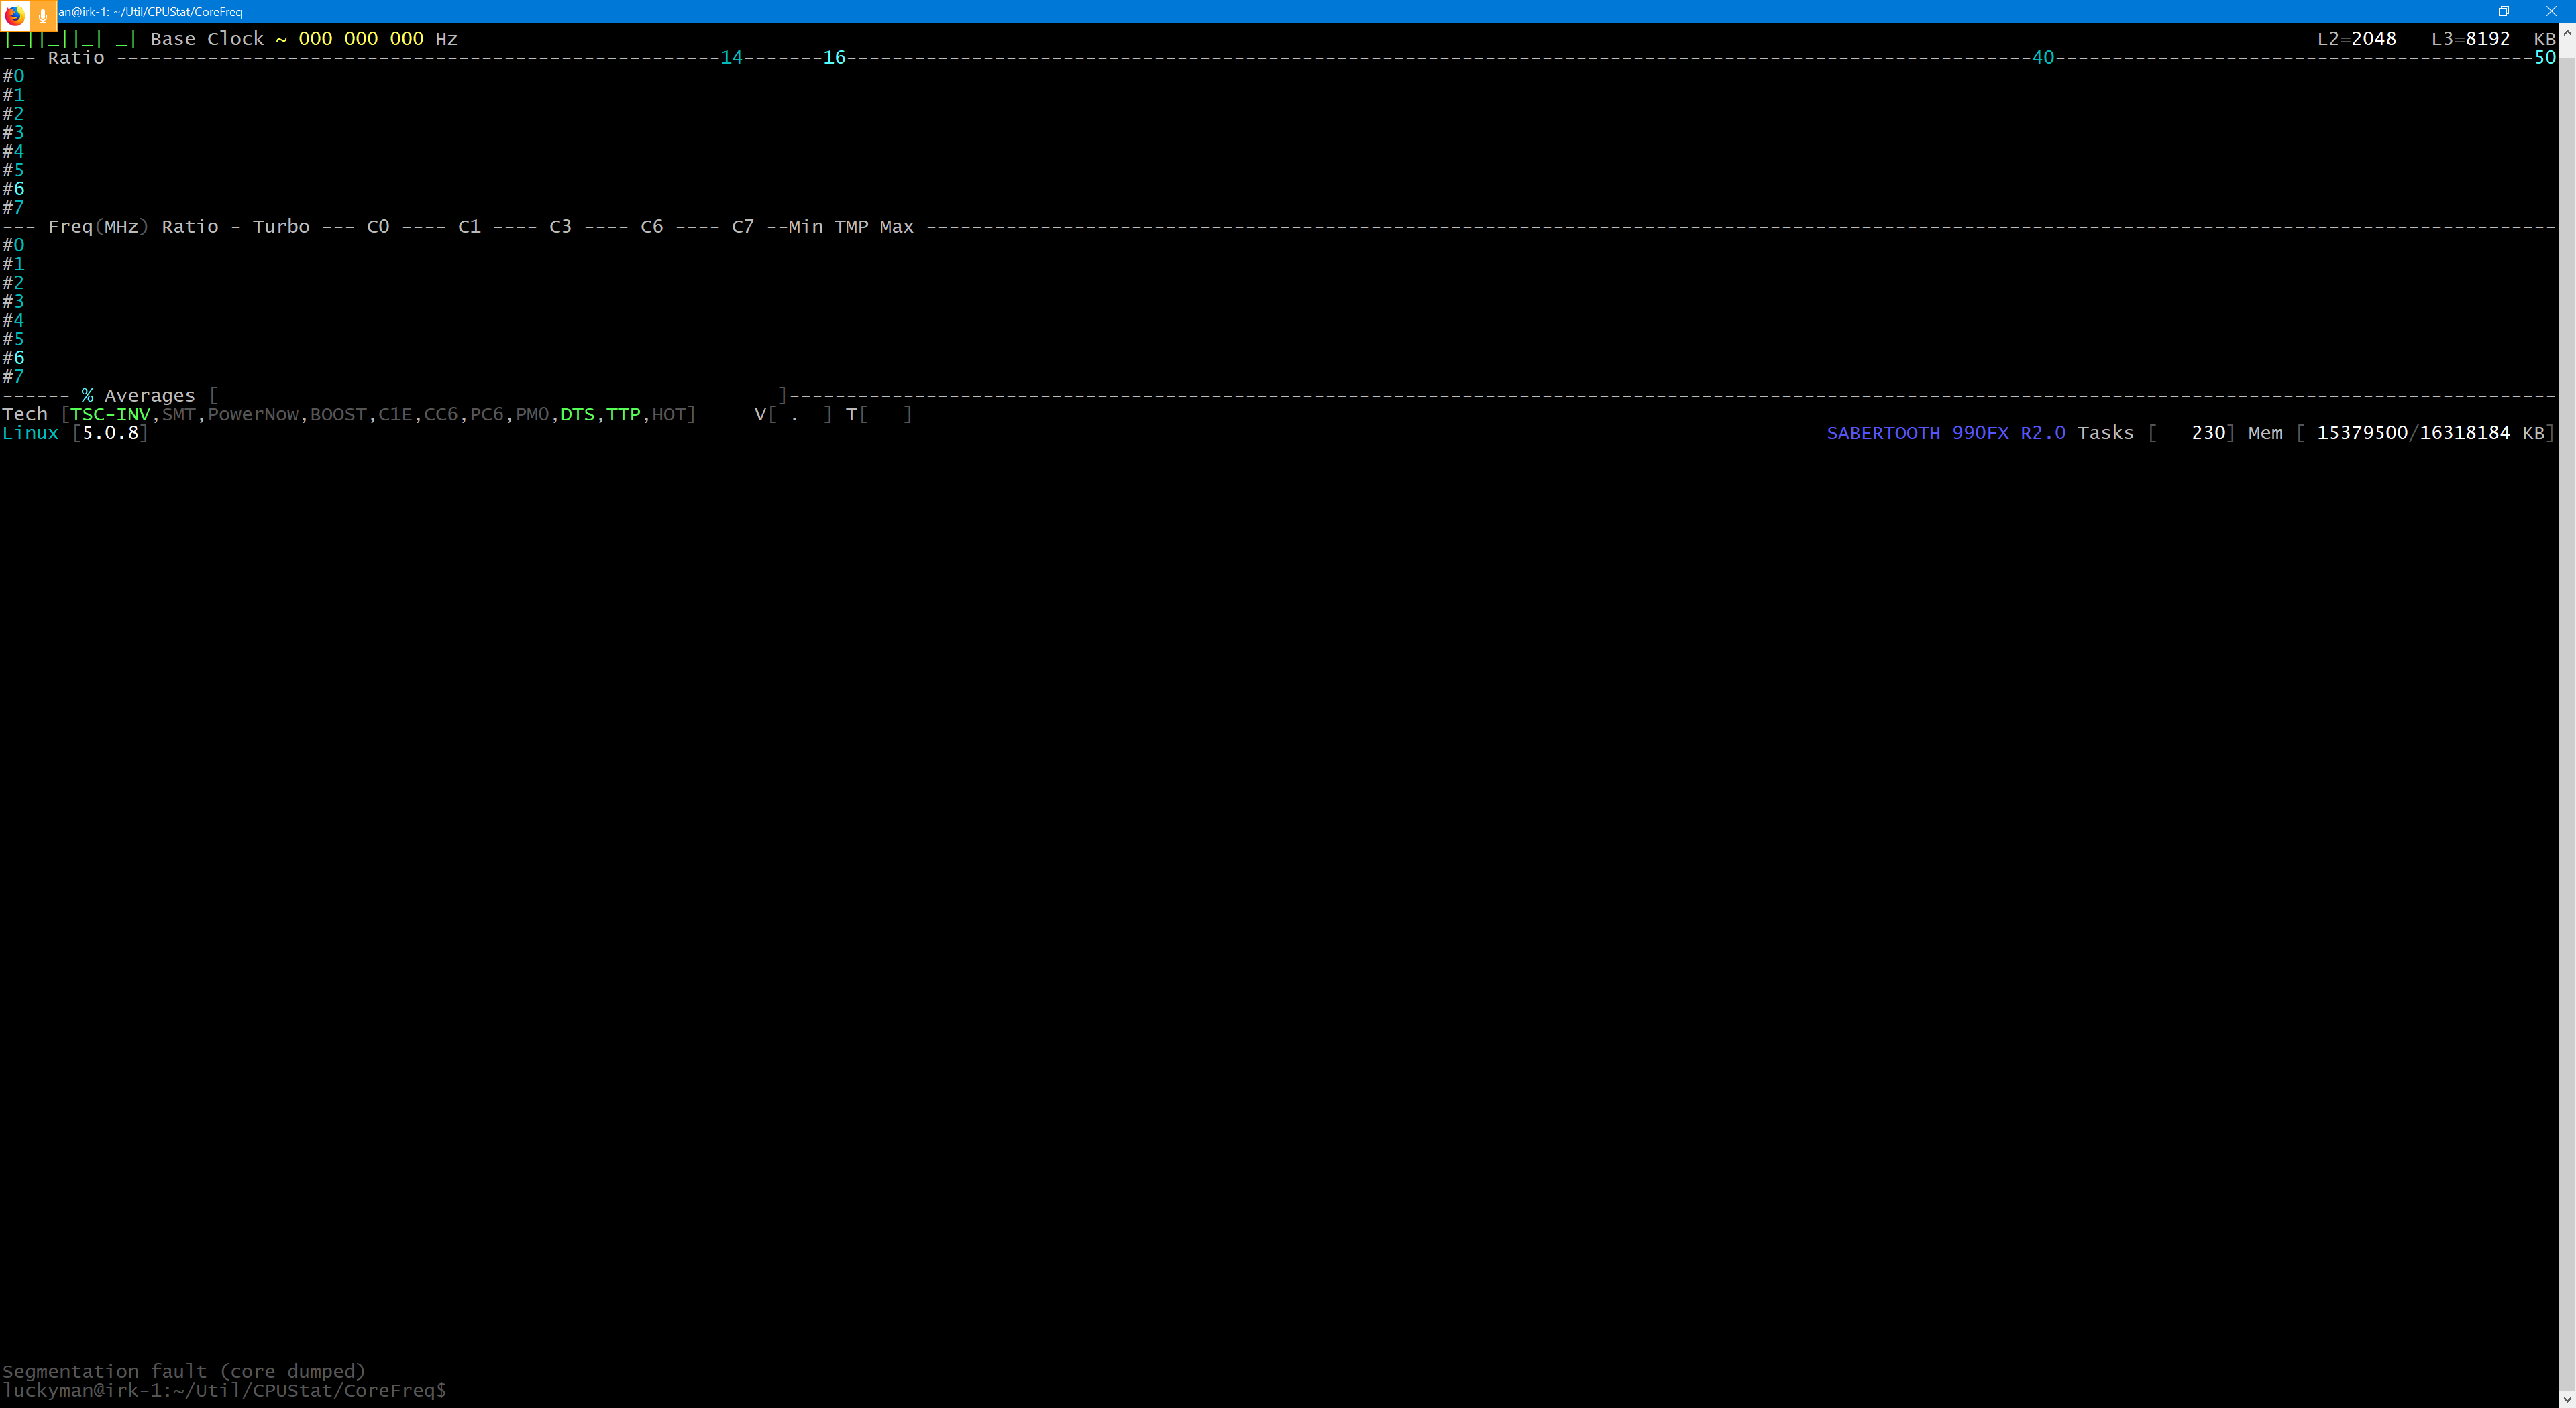Enable the BOOST technology flag
2576x1408 pixels.
coord(337,413)
